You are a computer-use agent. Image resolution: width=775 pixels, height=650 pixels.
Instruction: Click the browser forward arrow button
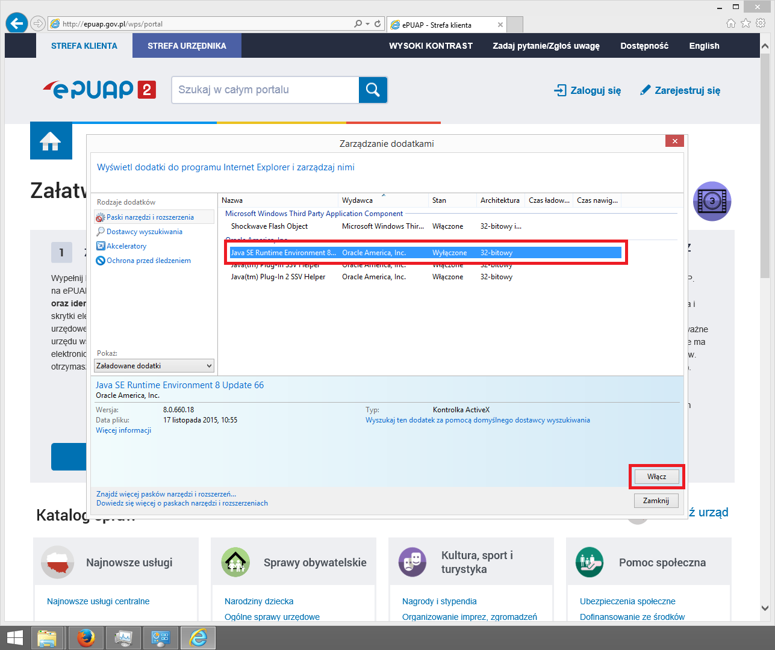(38, 23)
